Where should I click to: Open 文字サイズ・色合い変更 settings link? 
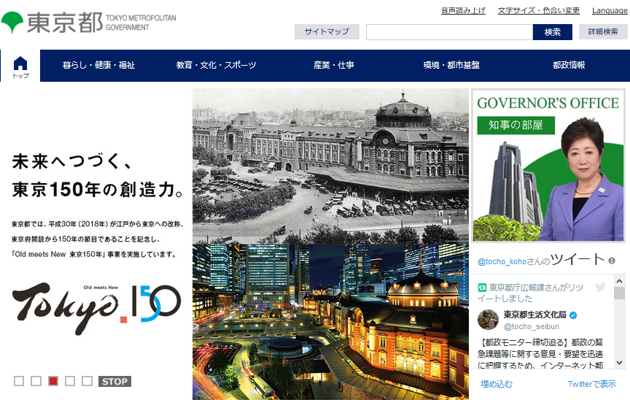pos(539,11)
